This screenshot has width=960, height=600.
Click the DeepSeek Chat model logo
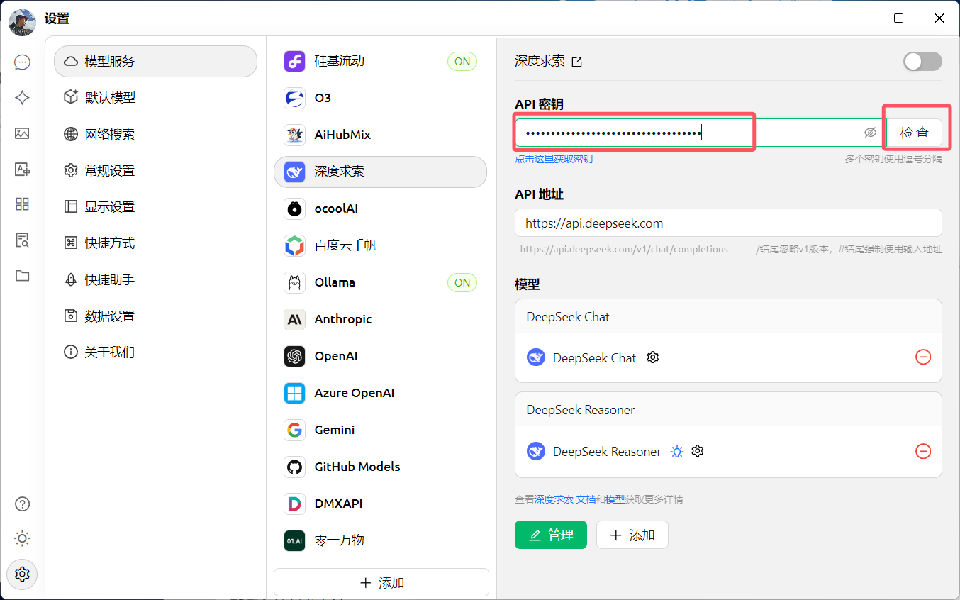(536, 357)
